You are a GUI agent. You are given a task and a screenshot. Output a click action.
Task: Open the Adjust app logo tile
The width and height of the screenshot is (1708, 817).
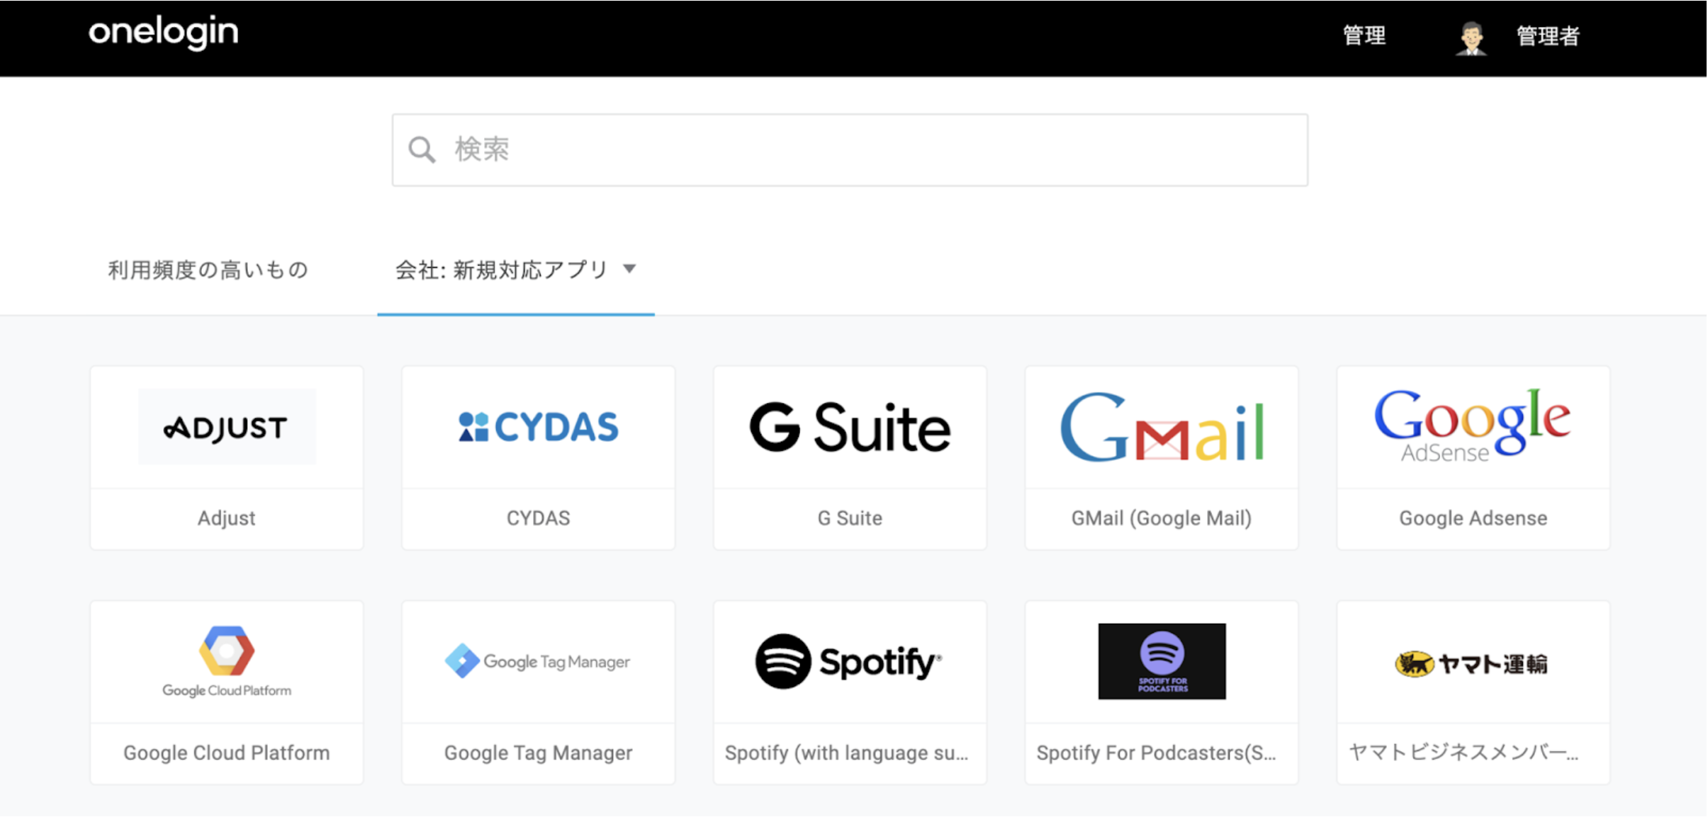click(x=227, y=427)
